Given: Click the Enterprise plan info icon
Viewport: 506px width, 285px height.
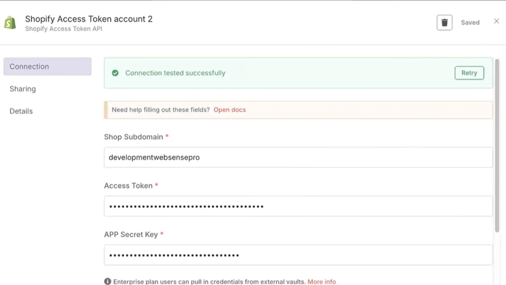Looking at the screenshot, I should click(x=108, y=282).
